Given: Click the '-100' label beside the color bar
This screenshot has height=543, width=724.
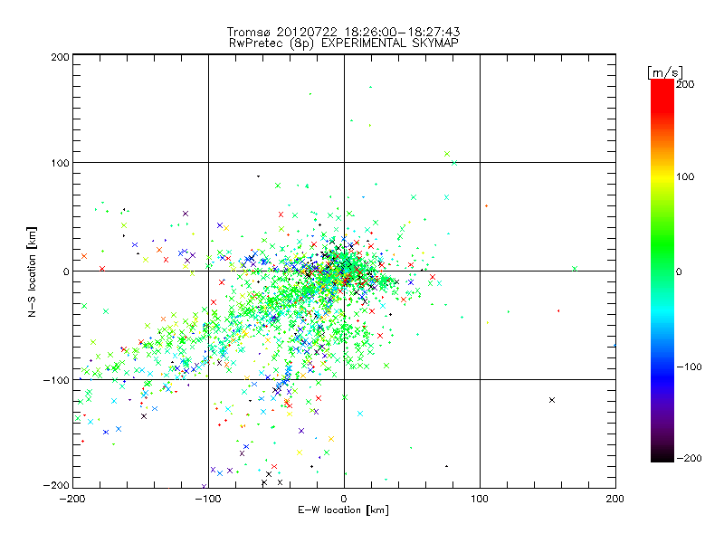Looking at the screenshot, I should coord(689,367).
